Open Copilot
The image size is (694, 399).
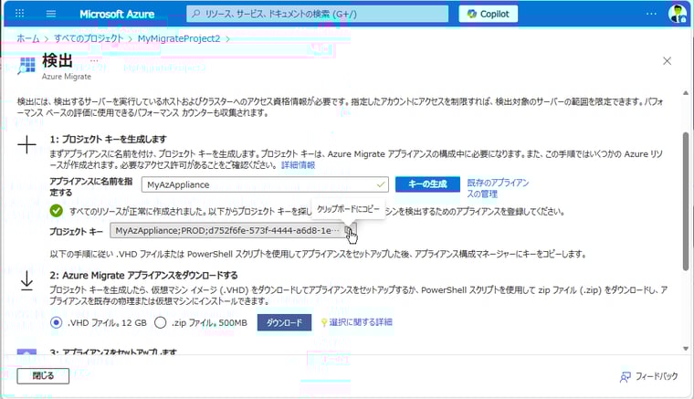tap(489, 14)
